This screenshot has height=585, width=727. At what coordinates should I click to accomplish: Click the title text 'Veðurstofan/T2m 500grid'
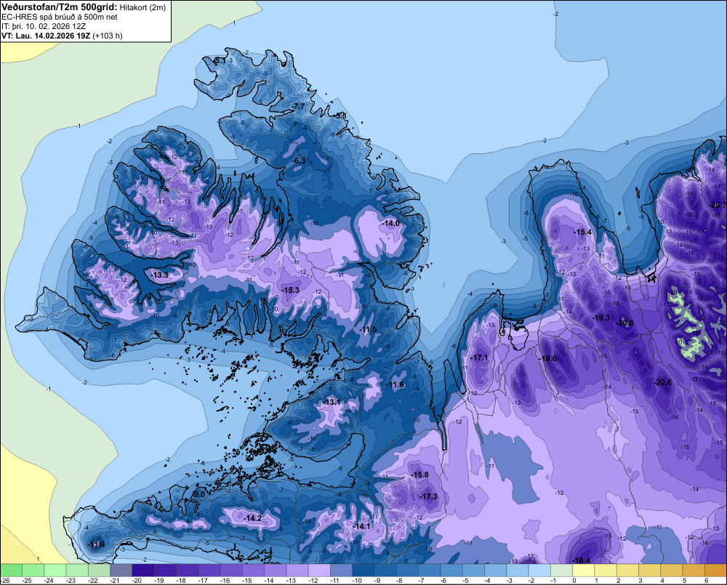point(60,7)
